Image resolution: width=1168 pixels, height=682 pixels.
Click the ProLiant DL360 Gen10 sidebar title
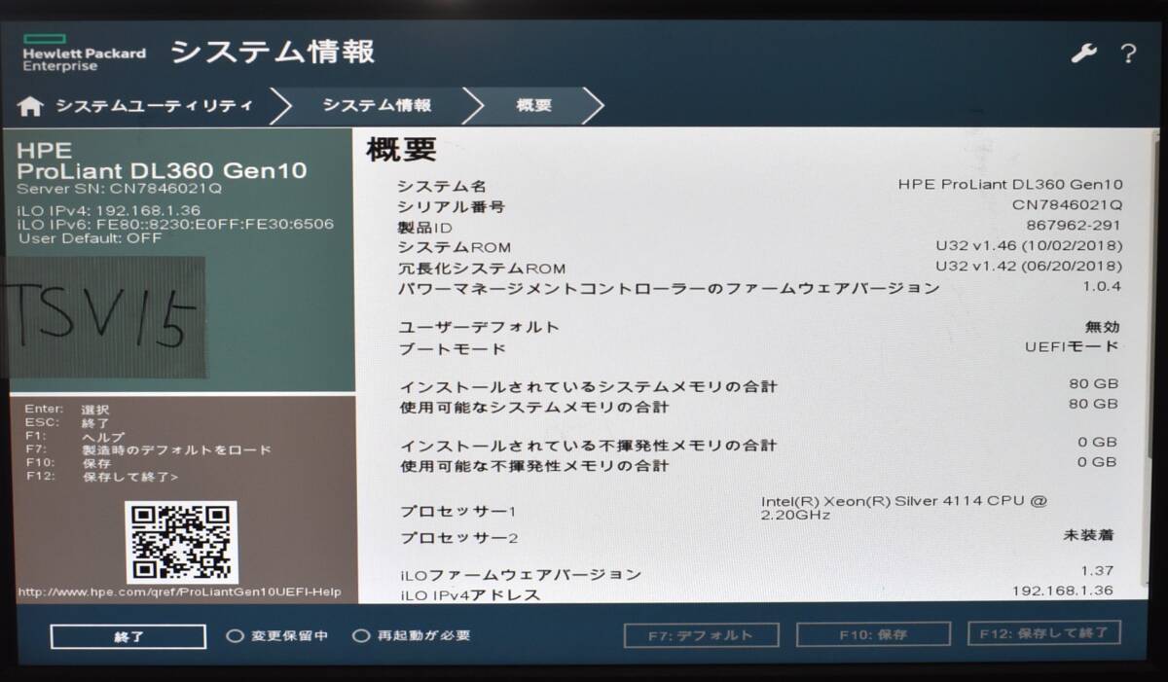tap(163, 171)
